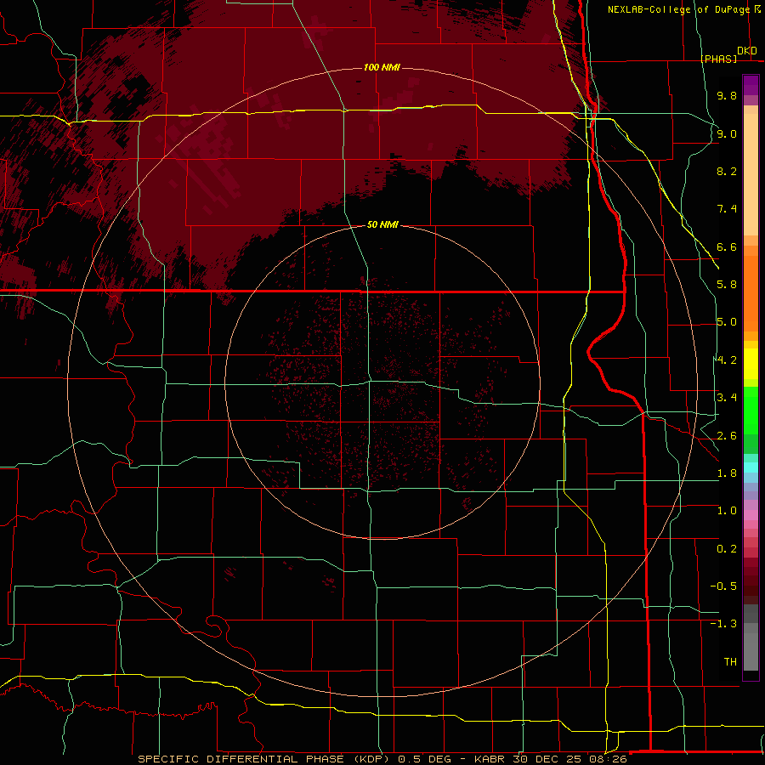This screenshot has height=765, width=765.
Task: Click the [PHAS] legend heading
Action: [719, 59]
